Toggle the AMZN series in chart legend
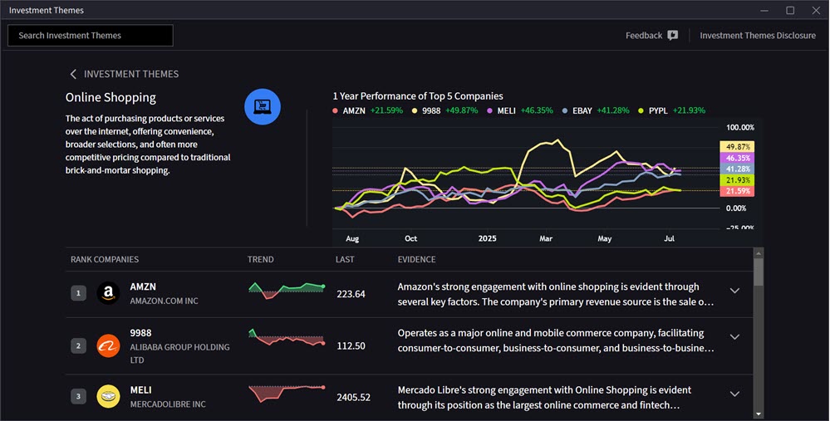This screenshot has width=830, height=421. pyautogui.click(x=350, y=110)
